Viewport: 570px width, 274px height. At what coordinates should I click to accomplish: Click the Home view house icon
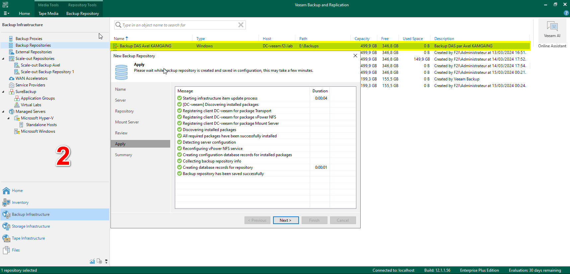point(6,191)
